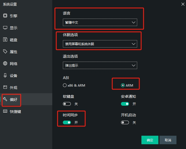Open the 语言 language dropdown
Screen dimensions: 186x149
[x=100, y=23]
